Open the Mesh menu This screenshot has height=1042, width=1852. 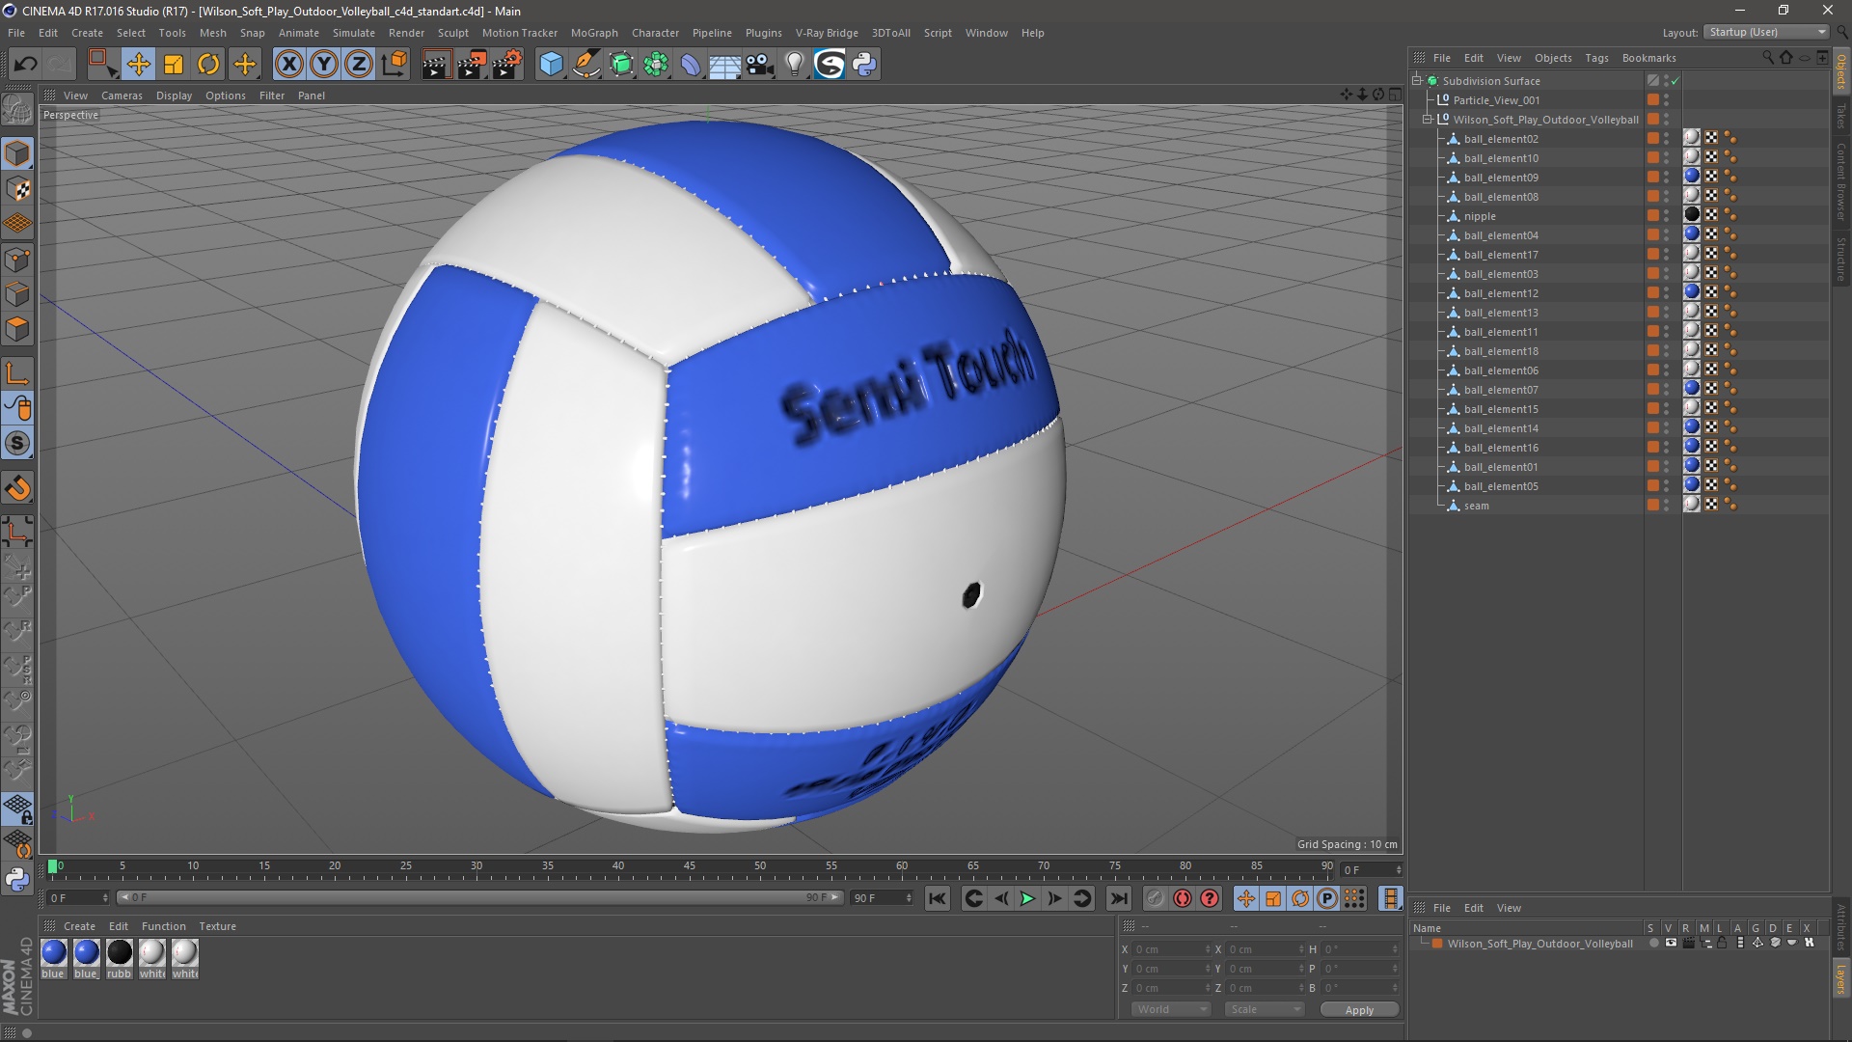(212, 33)
